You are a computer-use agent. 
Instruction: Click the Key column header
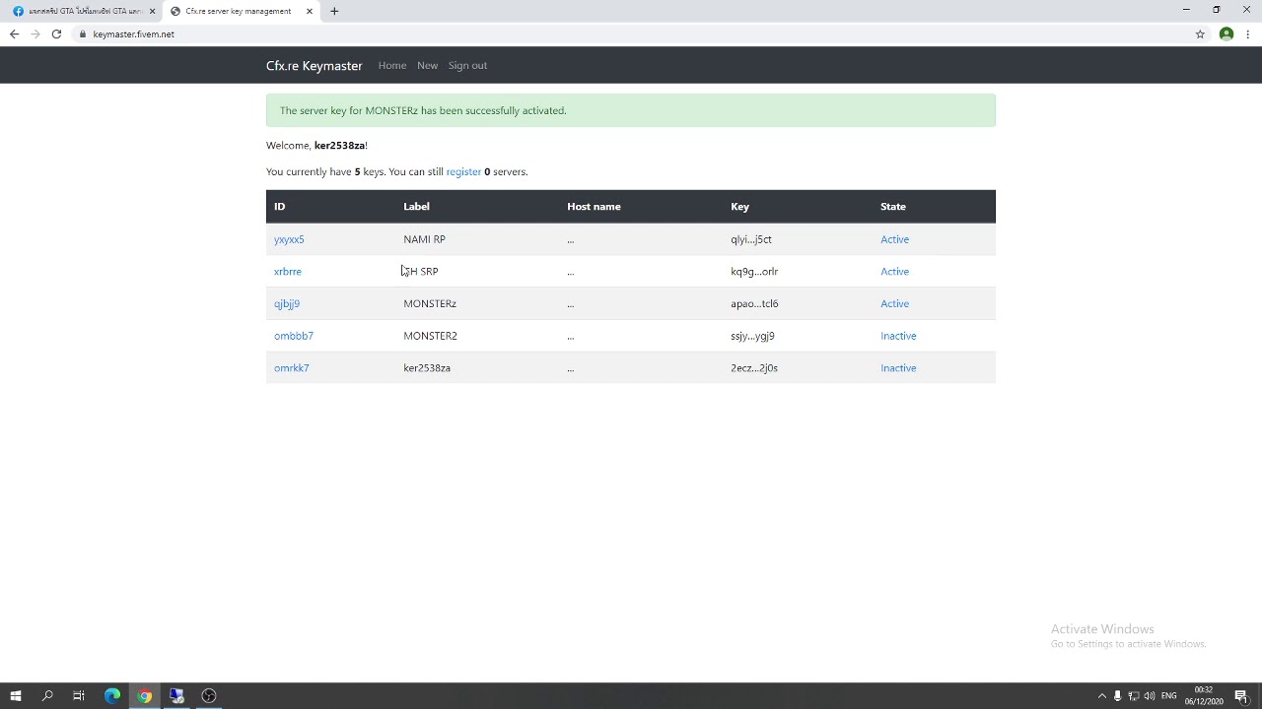tap(739, 207)
